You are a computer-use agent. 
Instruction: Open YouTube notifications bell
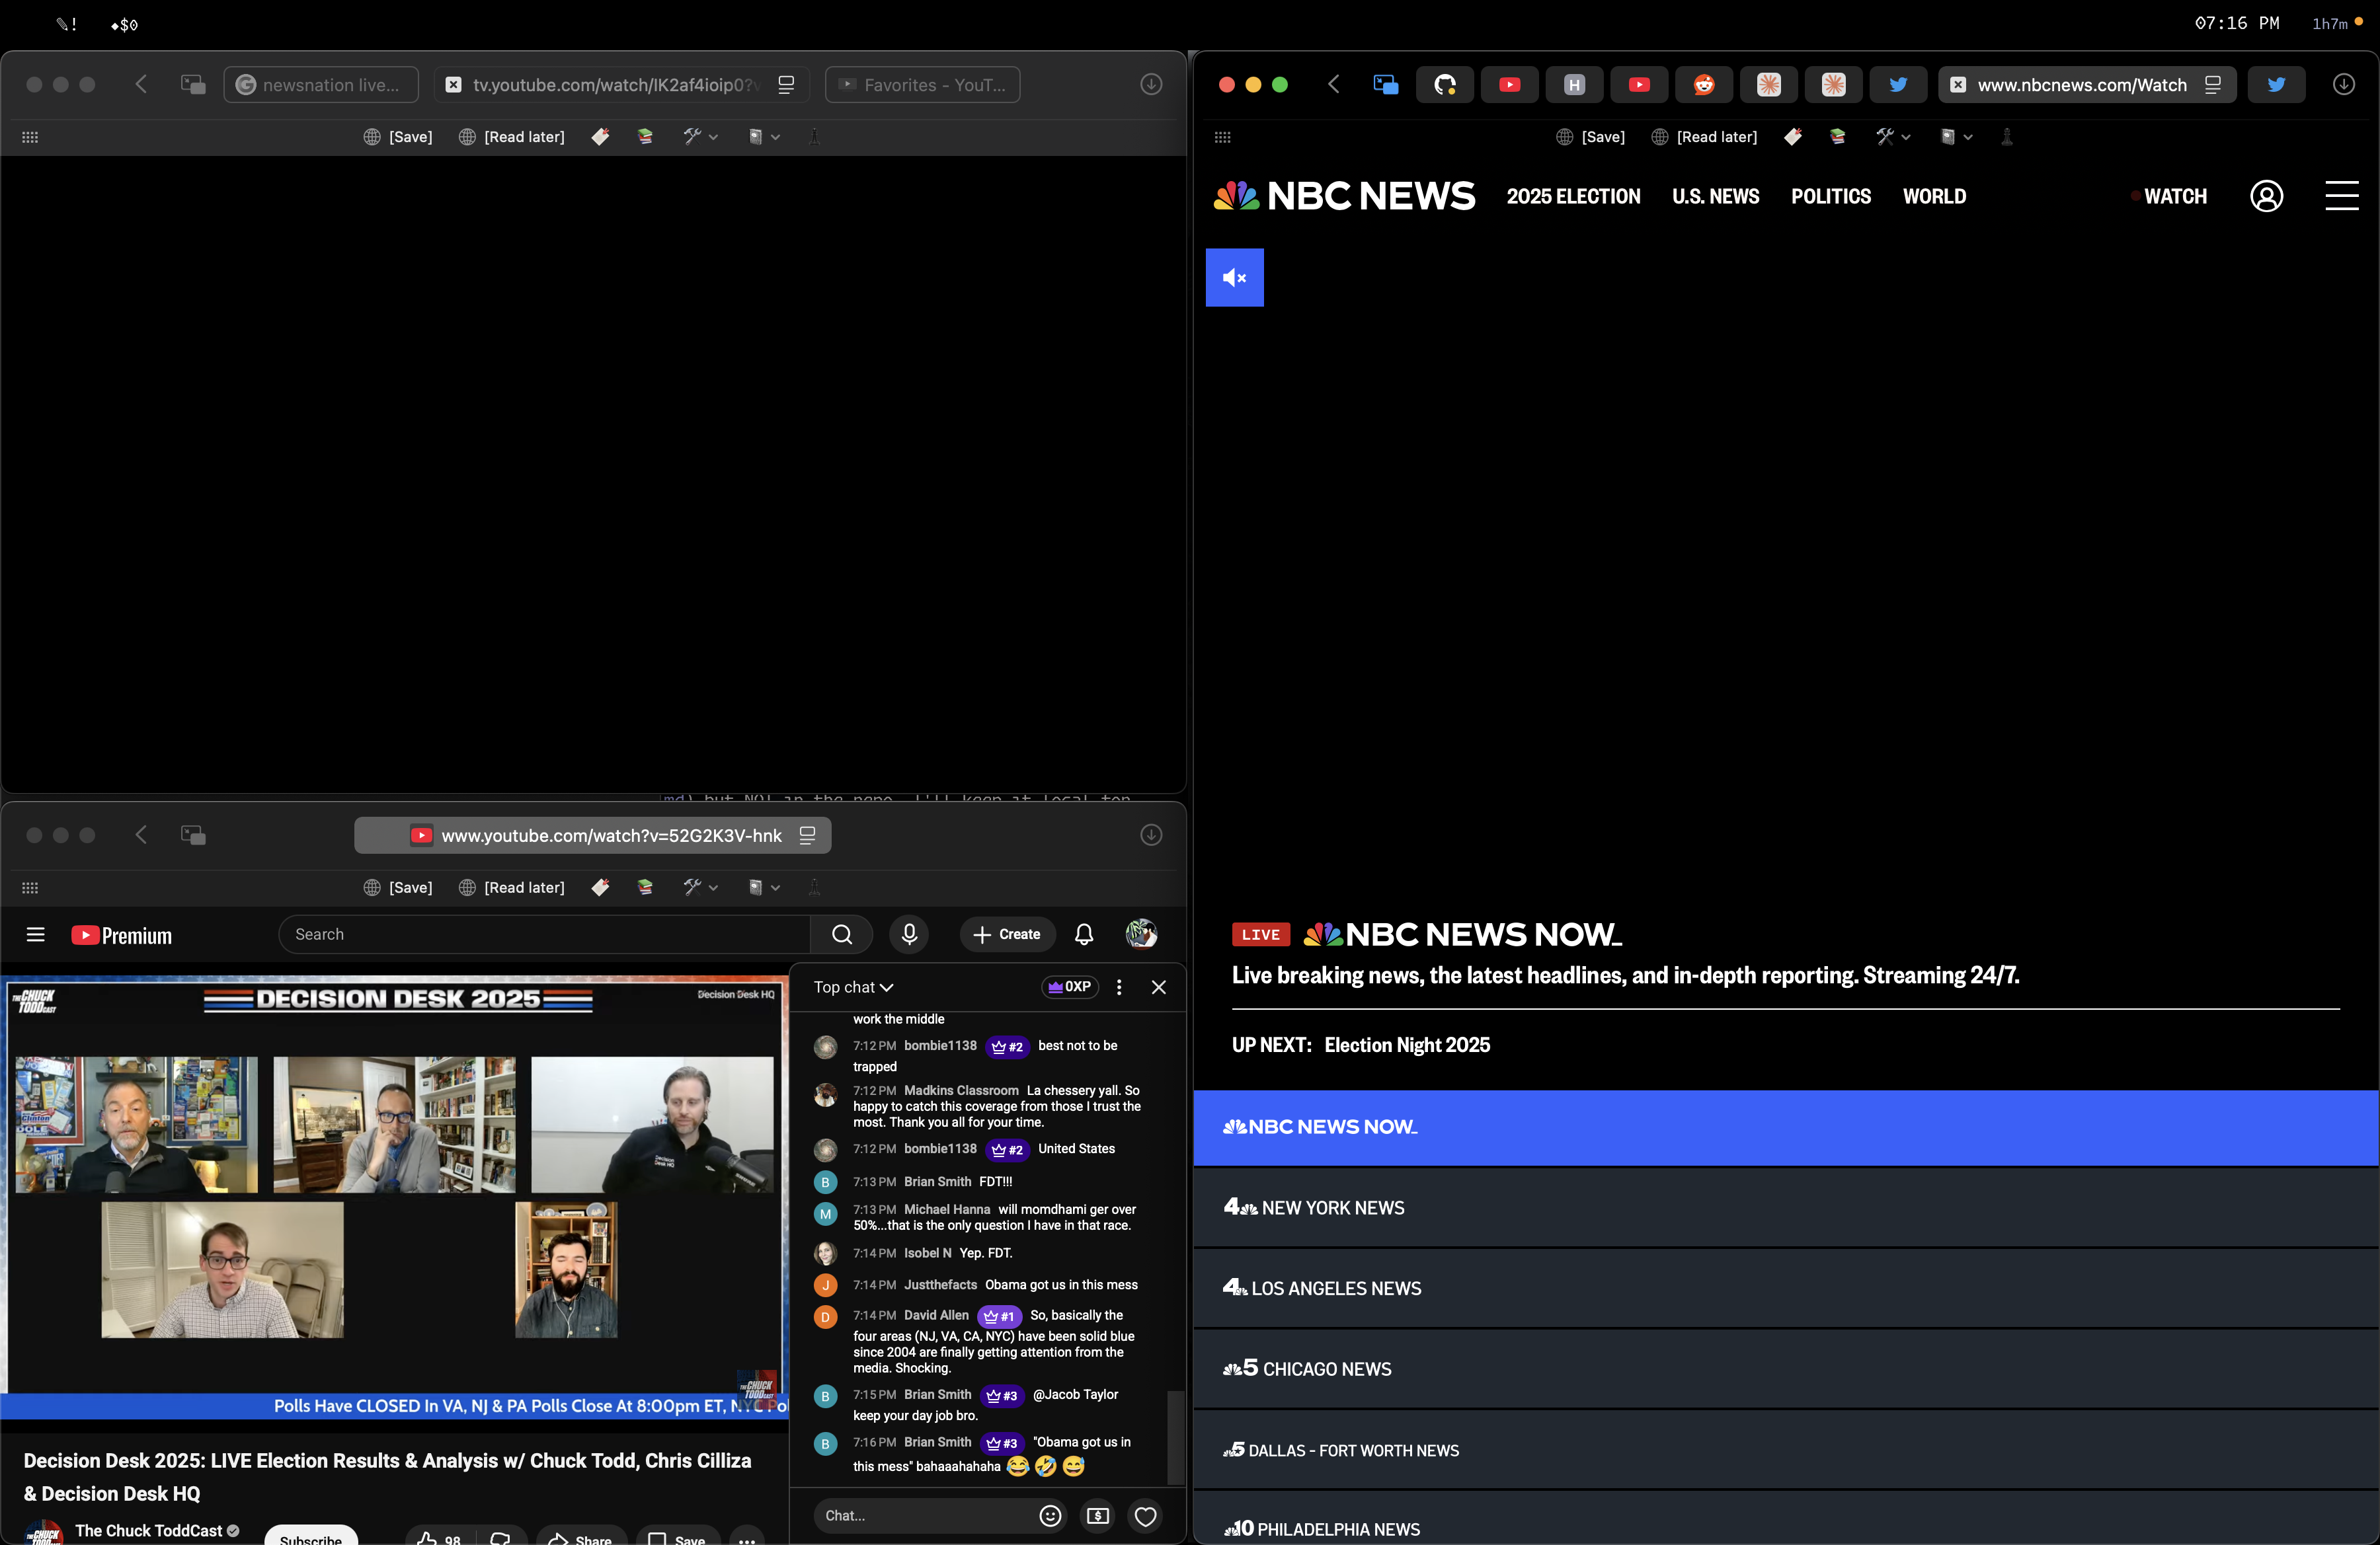[1083, 934]
